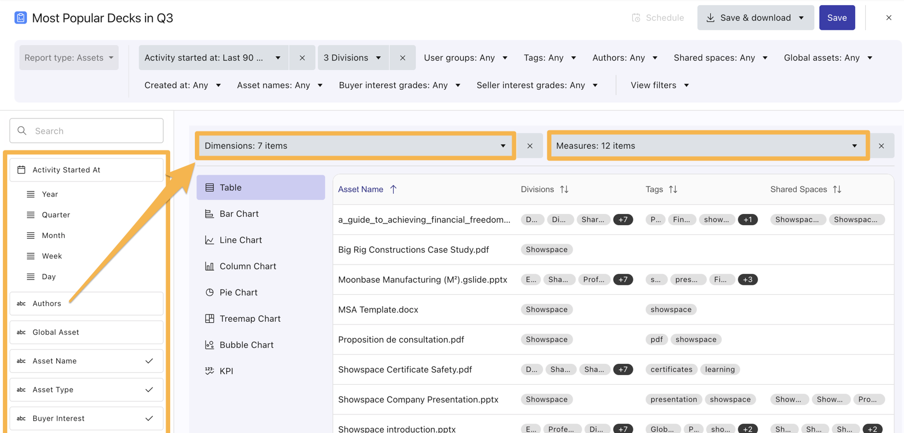Screen dimensions: 904x433
Task: Click the dimensions Search field
Action: (86, 131)
